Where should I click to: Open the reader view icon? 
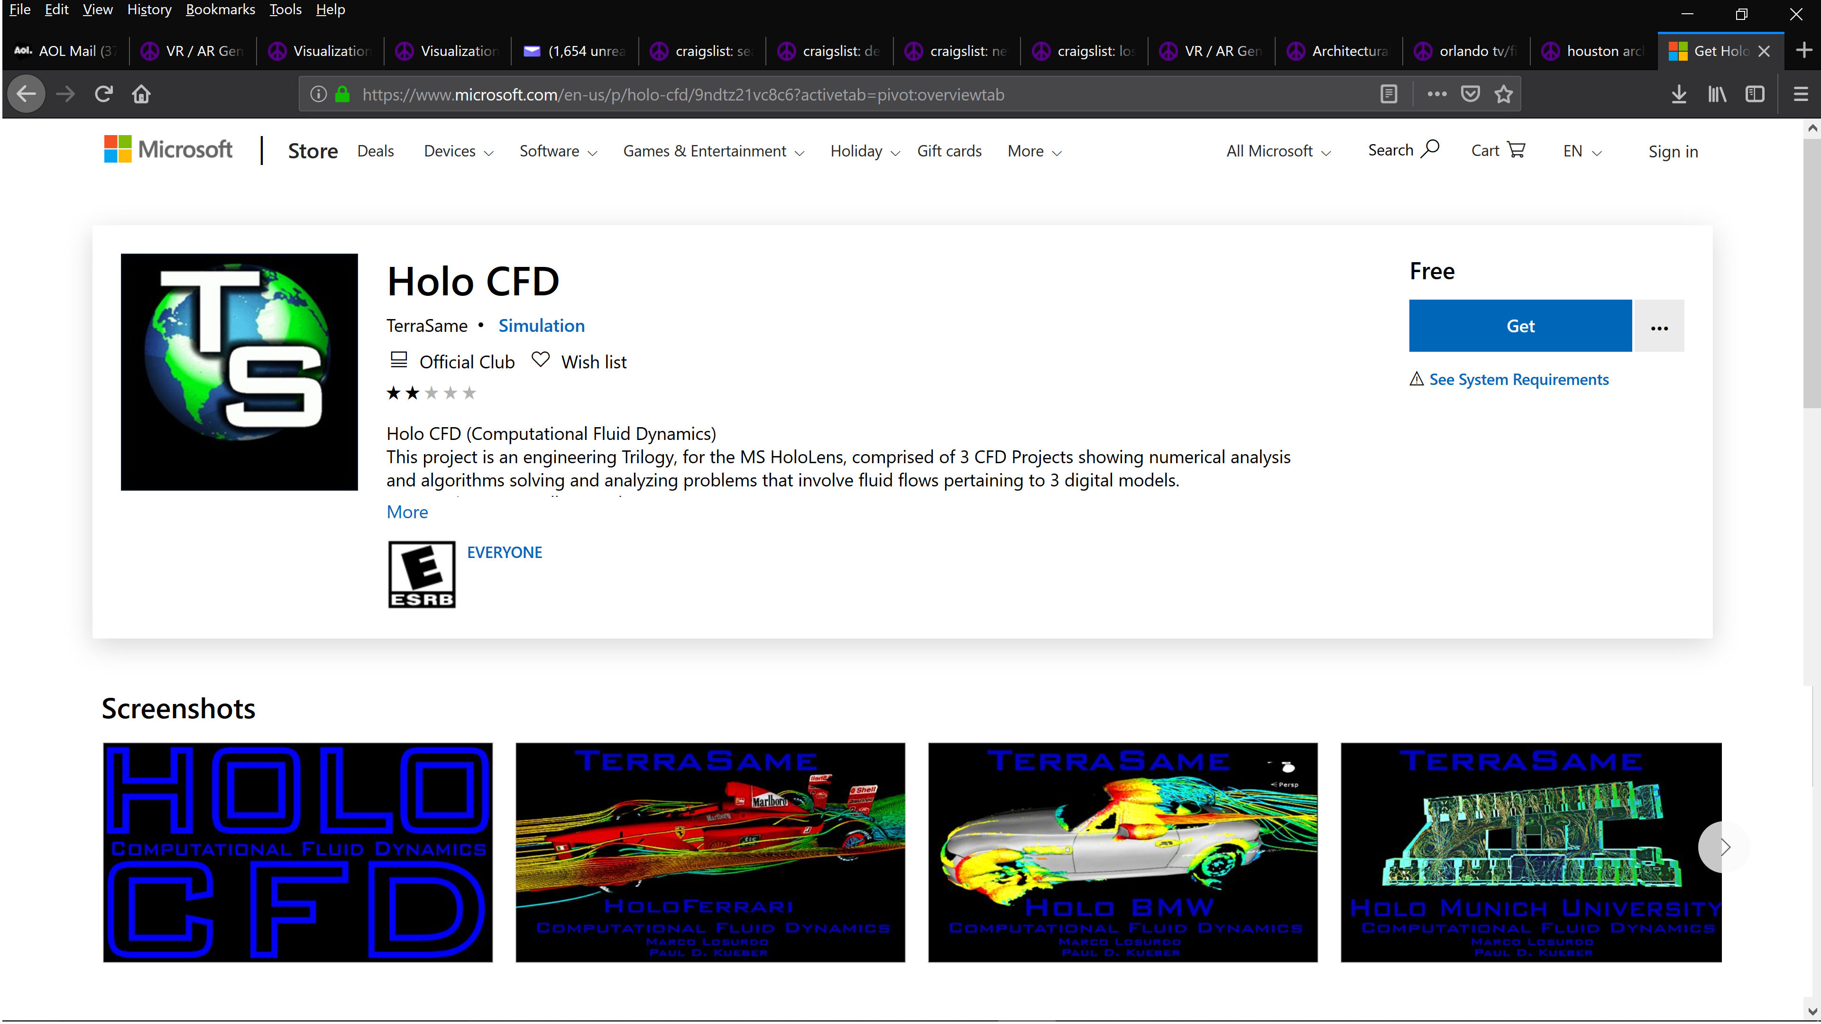point(1389,94)
